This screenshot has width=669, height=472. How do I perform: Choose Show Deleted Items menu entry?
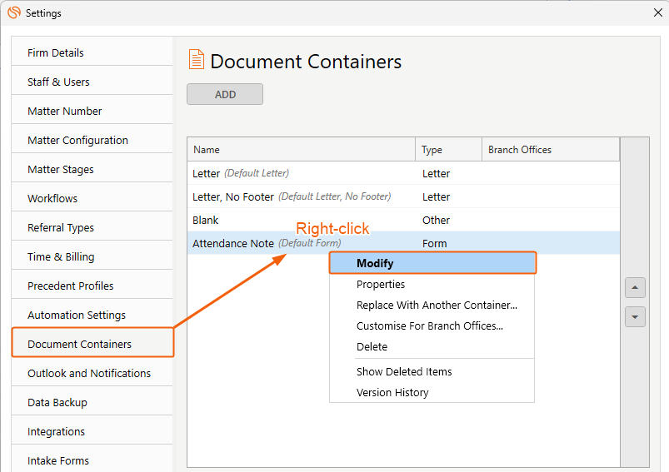pyautogui.click(x=404, y=371)
